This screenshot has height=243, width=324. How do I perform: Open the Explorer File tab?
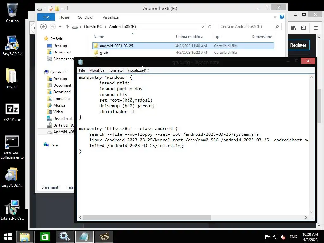46,17
